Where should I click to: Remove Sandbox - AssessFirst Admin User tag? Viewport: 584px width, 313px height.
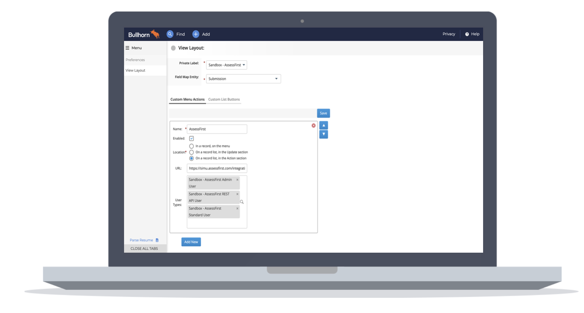(x=237, y=180)
